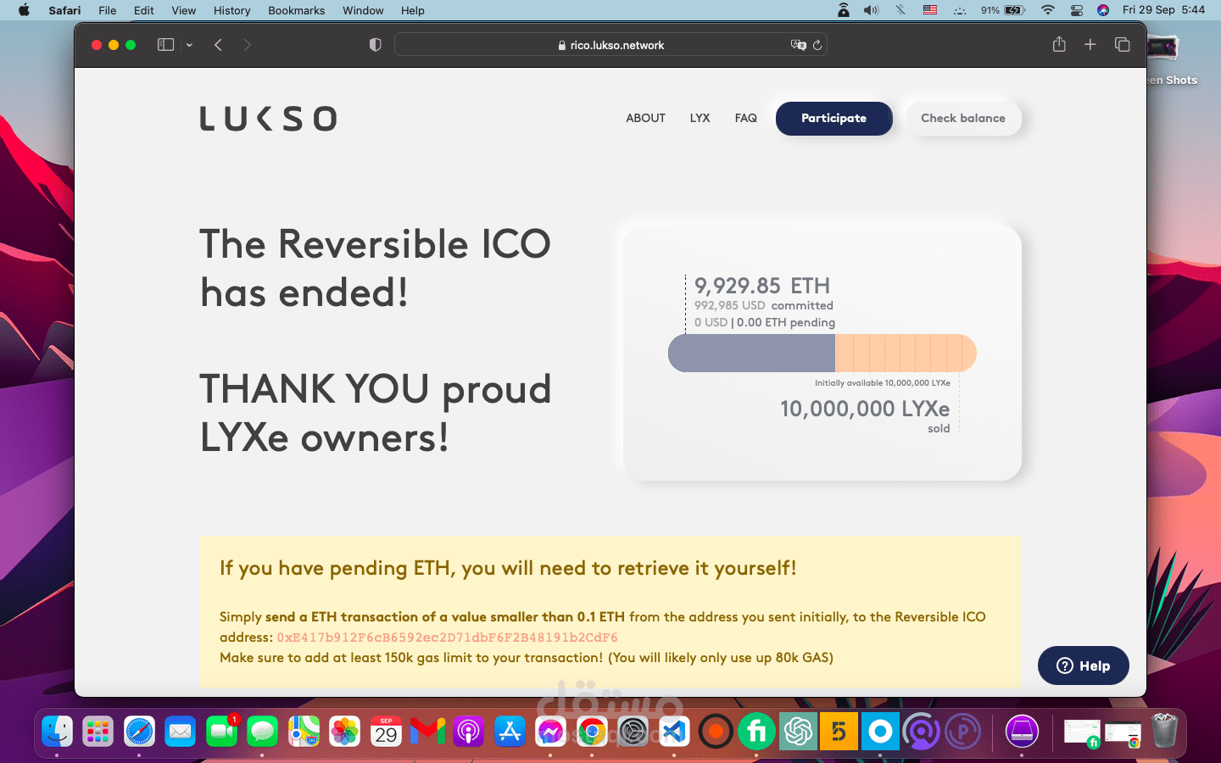Show the tab overview
This screenshot has height=763, width=1221.
coord(1123,44)
